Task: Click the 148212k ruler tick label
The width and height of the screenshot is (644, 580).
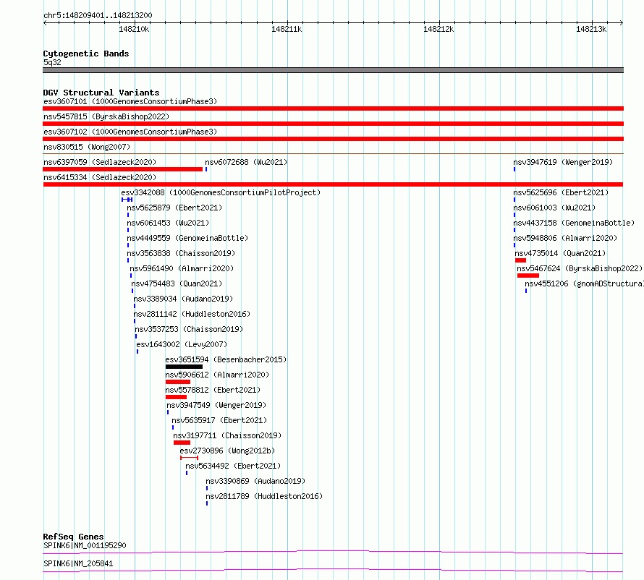Action: (x=438, y=29)
